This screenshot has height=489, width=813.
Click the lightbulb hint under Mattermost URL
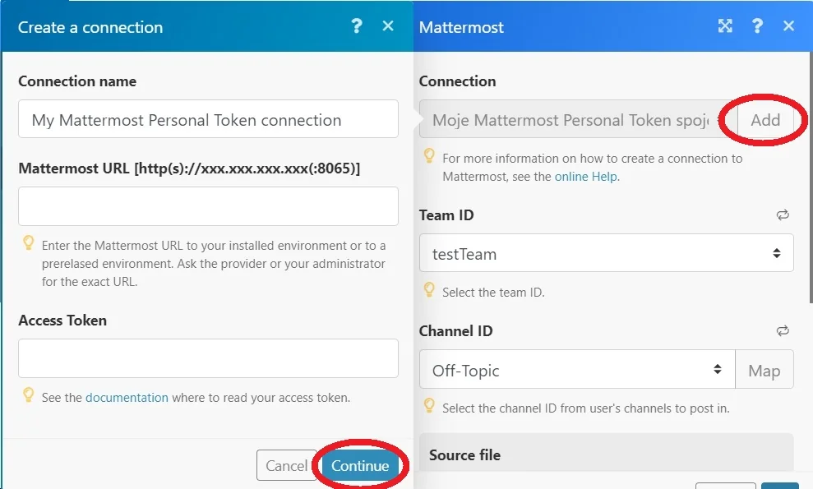[x=29, y=242]
